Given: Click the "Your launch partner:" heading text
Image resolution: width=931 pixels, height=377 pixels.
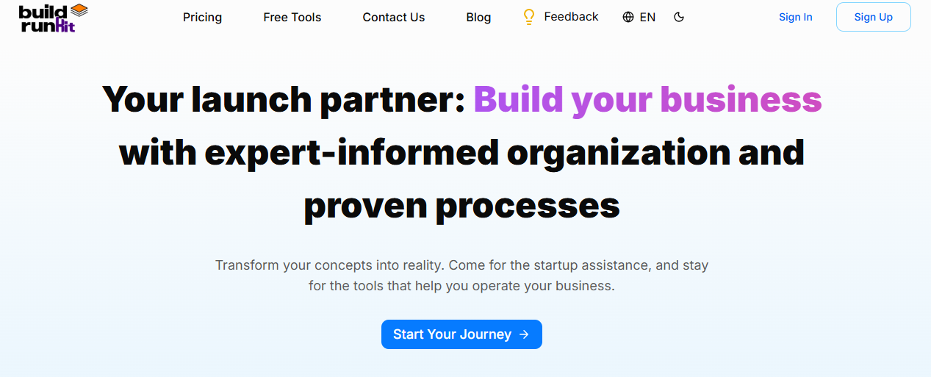Looking at the screenshot, I should click(284, 99).
